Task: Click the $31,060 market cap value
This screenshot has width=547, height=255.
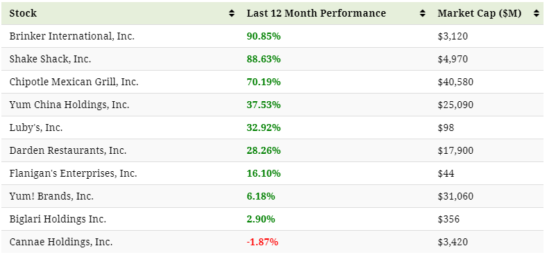Action: [x=455, y=196]
